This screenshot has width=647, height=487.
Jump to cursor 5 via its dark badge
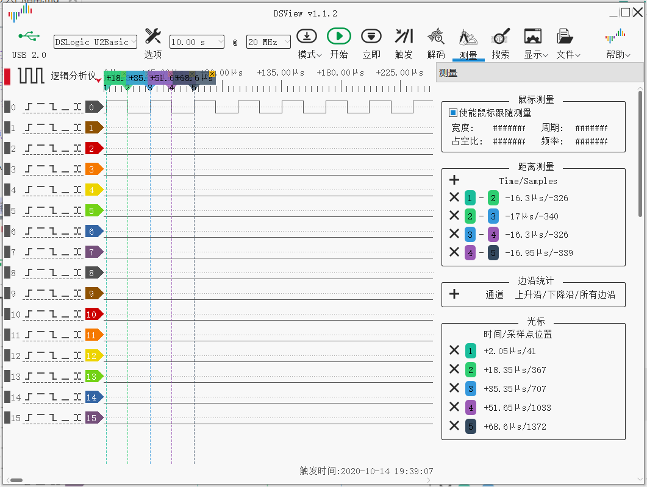470,427
